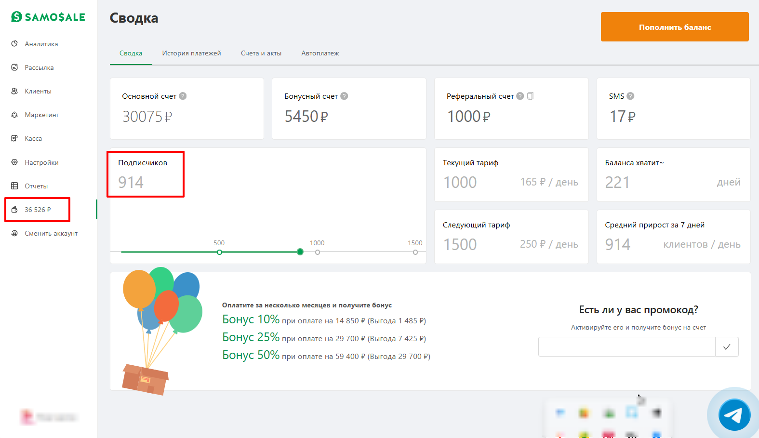
Task: Open the Рассылка sidebar section
Action: coord(39,67)
